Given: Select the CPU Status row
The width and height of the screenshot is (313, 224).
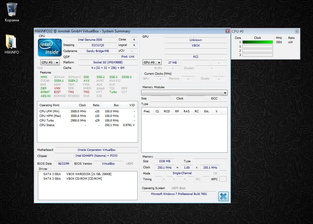Looking at the screenshot, I should (x=87, y=125).
